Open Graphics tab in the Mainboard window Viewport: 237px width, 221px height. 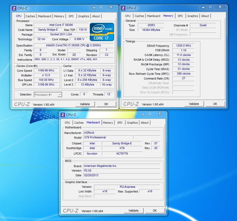point(132,123)
